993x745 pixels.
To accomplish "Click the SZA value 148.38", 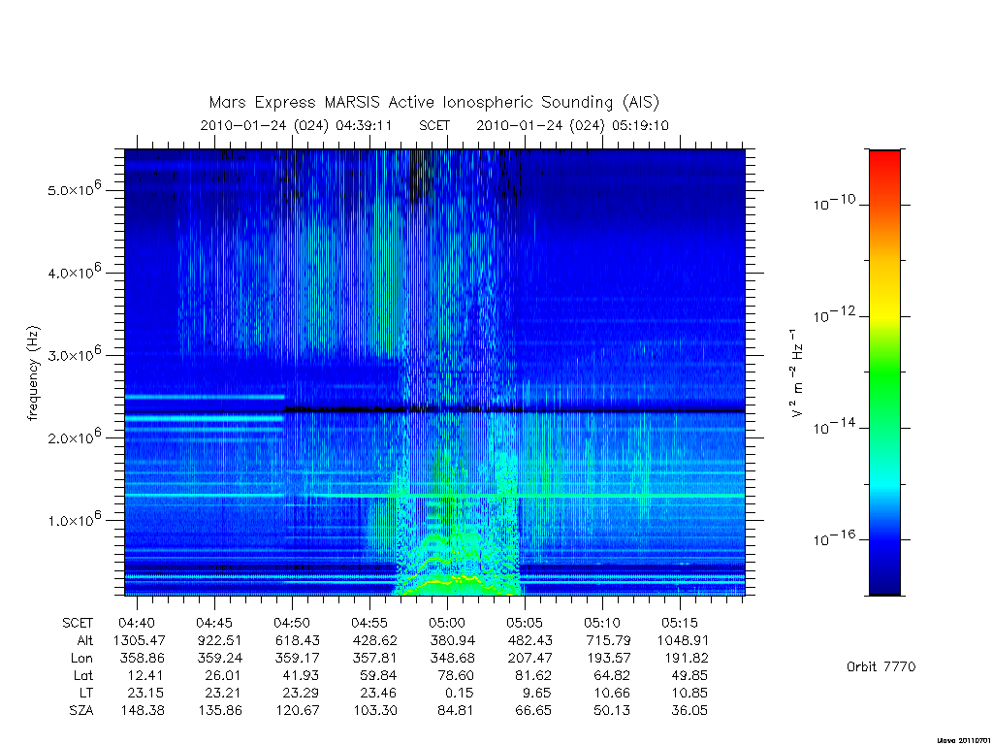I will point(143,711).
